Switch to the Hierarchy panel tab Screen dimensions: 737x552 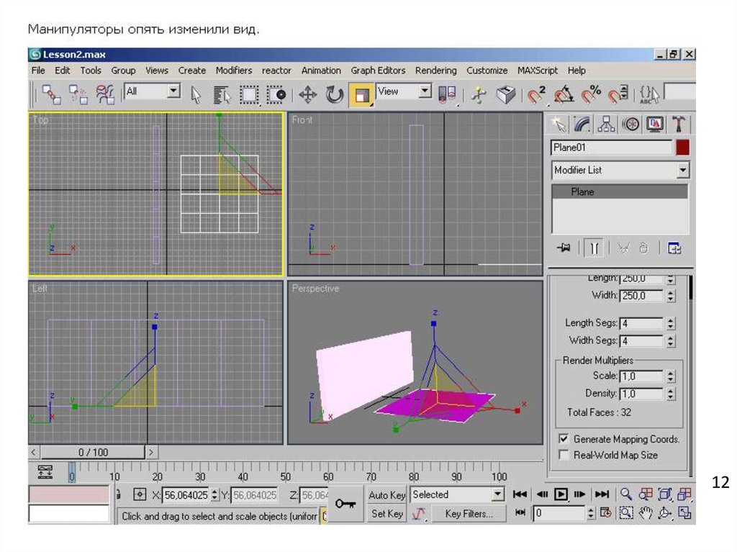click(607, 125)
